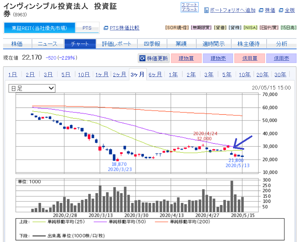Select the 6ヶ月 chart period
300x242 pixels.
pyautogui.click(x=155, y=75)
